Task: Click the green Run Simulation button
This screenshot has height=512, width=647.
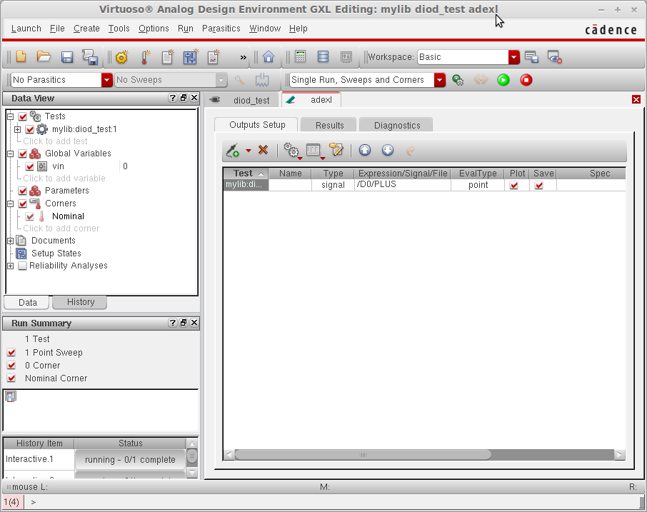Action: coord(503,80)
